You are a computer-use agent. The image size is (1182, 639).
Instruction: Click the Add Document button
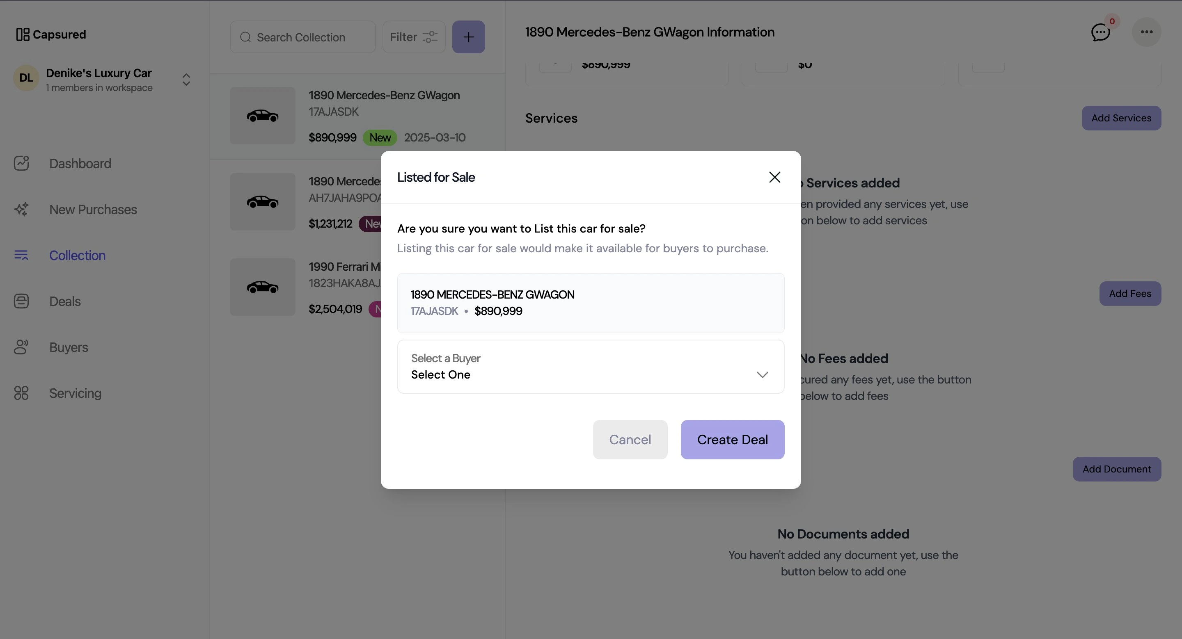tap(1116, 469)
